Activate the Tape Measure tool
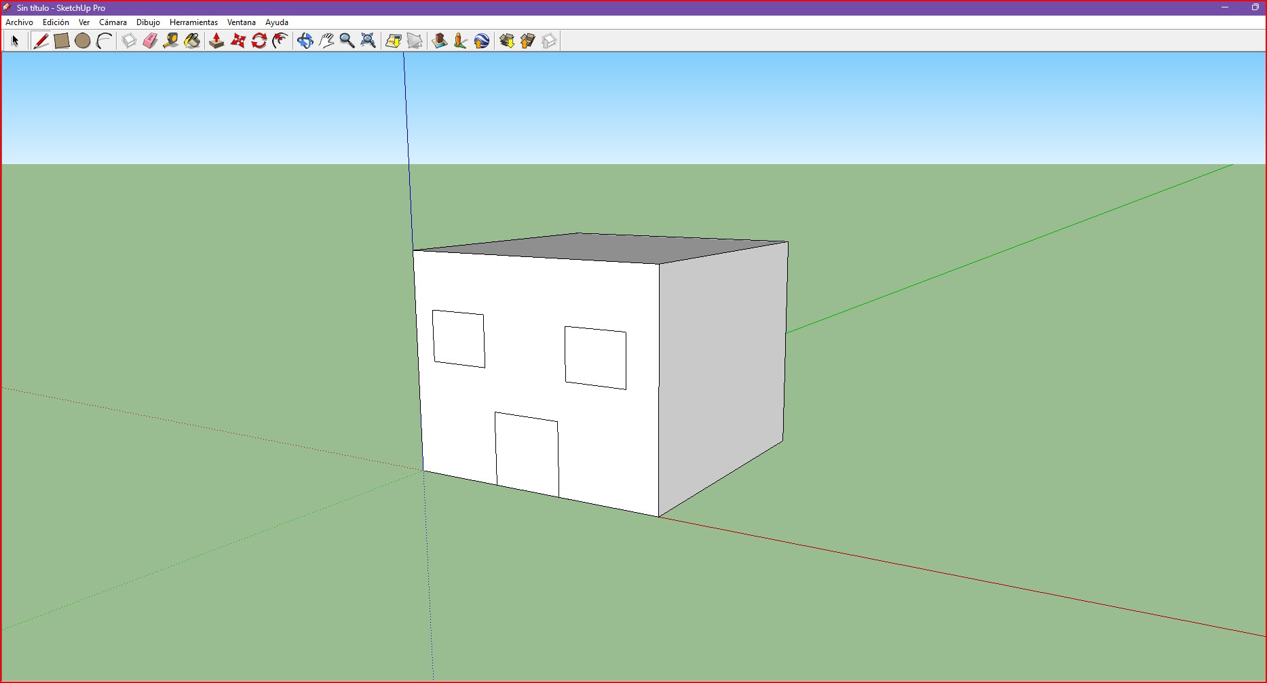 tap(171, 41)
